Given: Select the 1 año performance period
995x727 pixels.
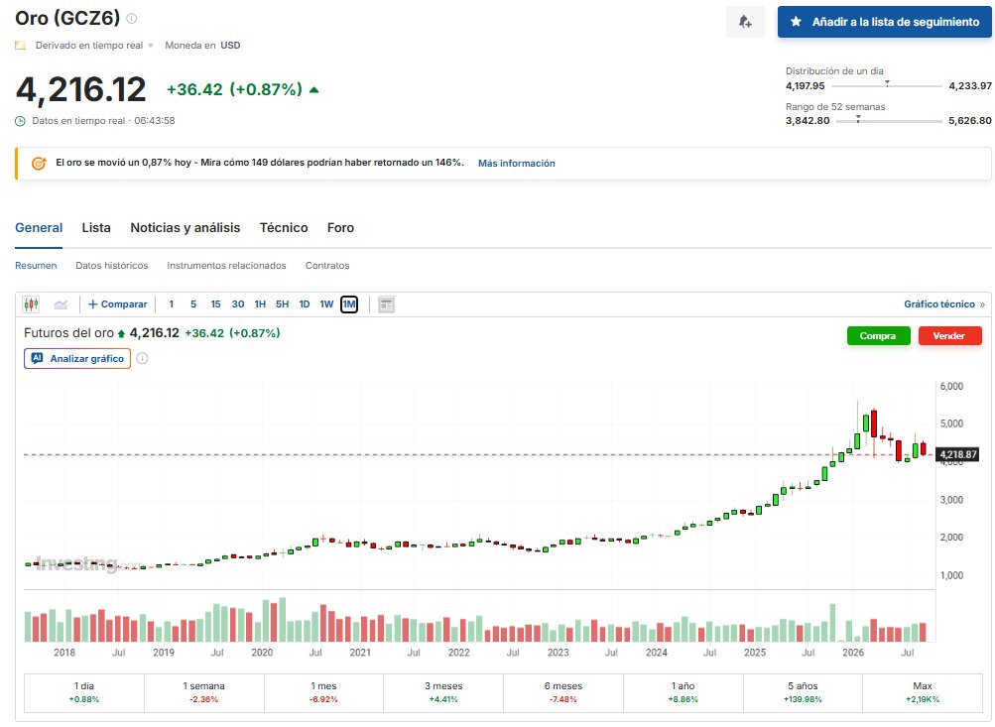Looking at the screenshot, I should point(684,692).
